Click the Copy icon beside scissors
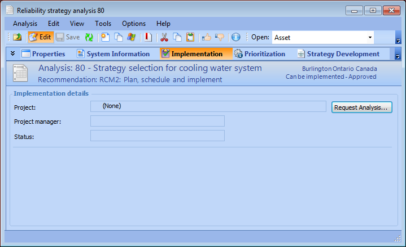 point(177,37)
